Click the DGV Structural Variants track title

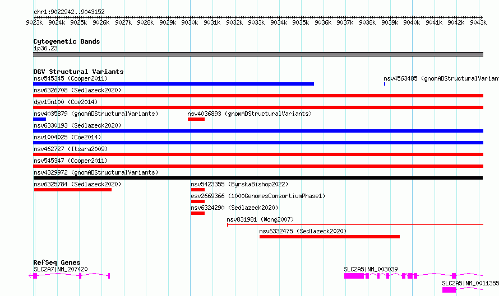(x=78, y=72)
